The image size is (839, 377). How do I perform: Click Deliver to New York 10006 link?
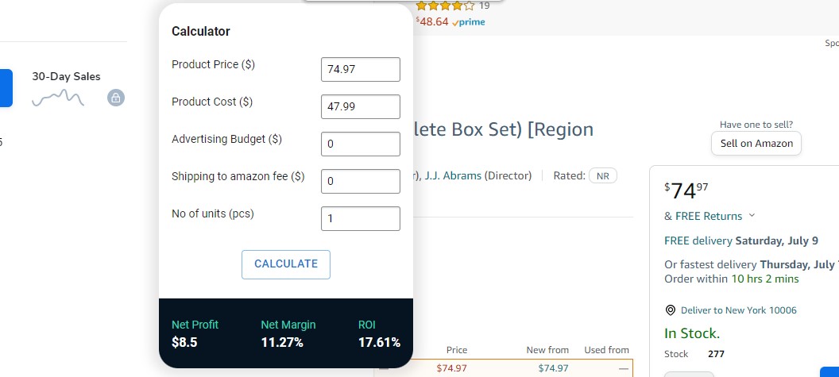(x=738, y=310)
